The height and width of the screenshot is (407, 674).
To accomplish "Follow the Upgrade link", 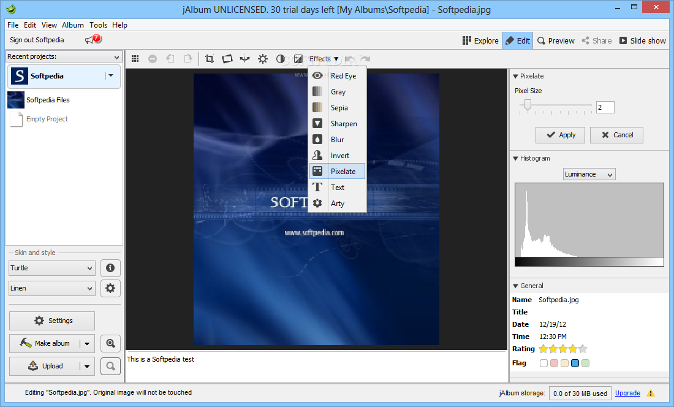I will click(627, 394).
